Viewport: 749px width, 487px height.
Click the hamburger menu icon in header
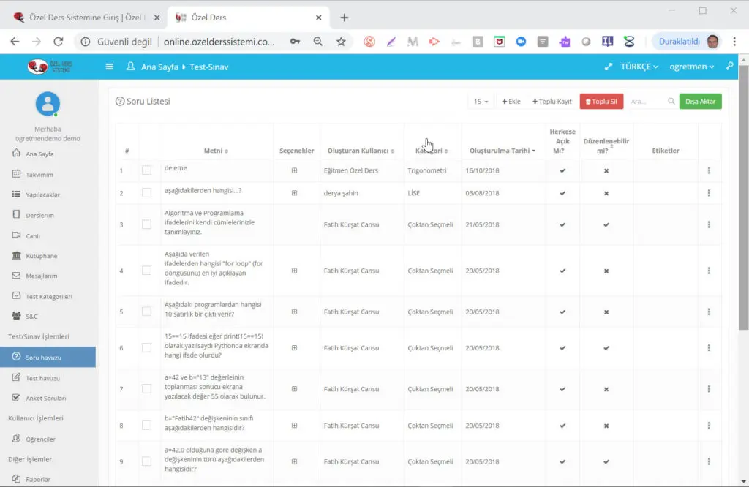110,67
